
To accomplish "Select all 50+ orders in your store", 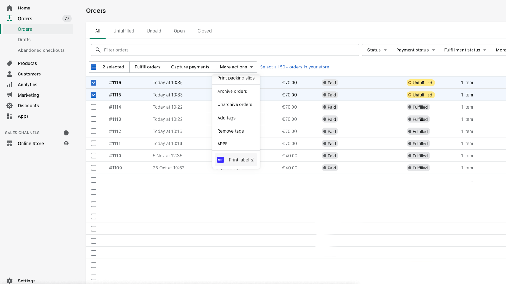I will [294, 67].
